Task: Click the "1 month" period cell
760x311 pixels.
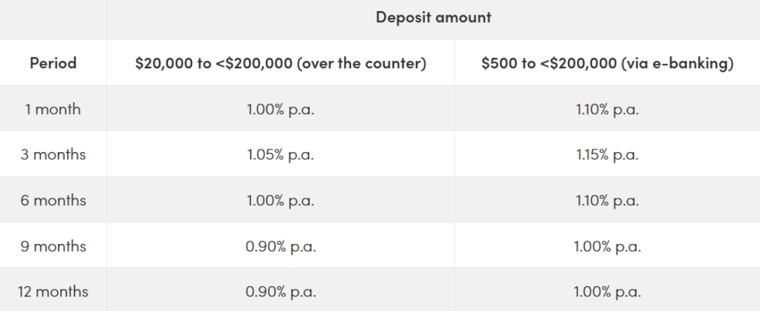Action: coord(53,109)
